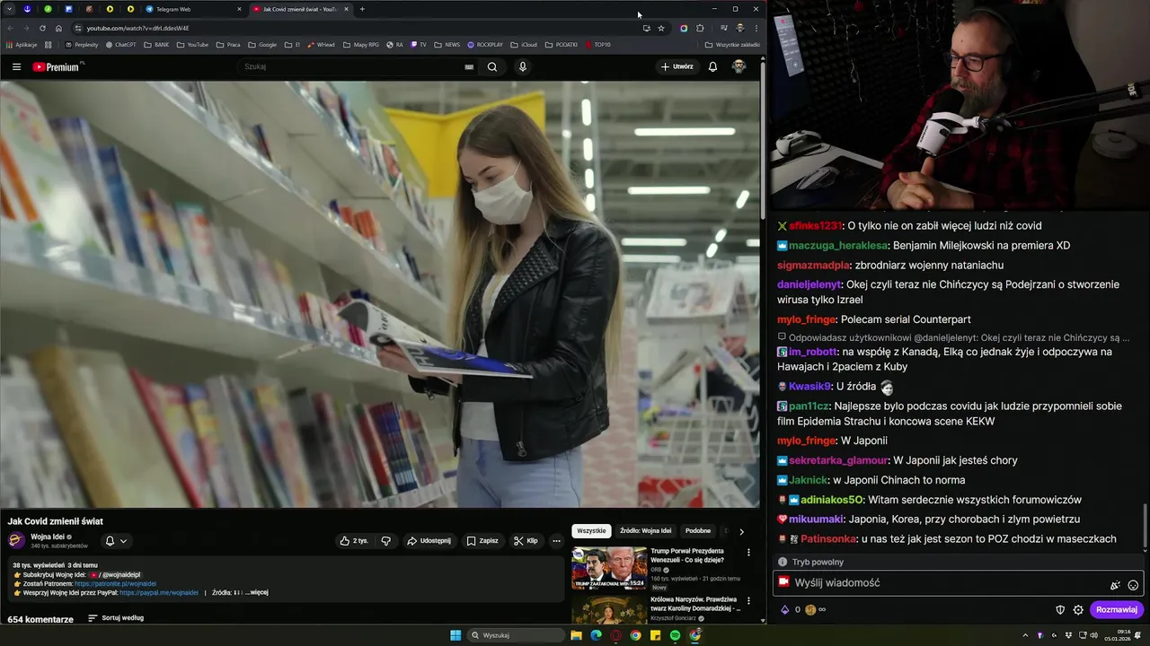This screenshot has height=646, width=1150.
Task: Follow the paypal.me/wojnaidei link
Action: pyautogui.click(x=159, y=592)
